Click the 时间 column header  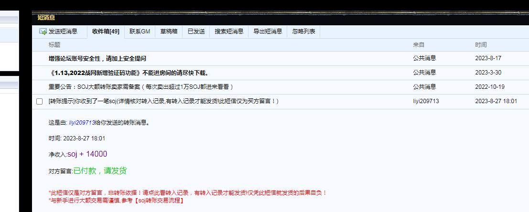coord(481,45)
